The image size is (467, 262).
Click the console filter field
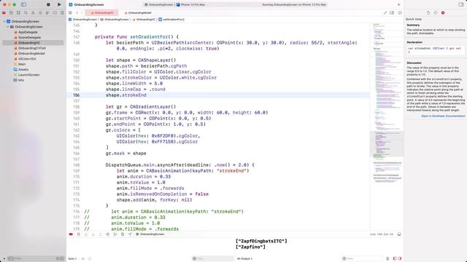point(362,259)
